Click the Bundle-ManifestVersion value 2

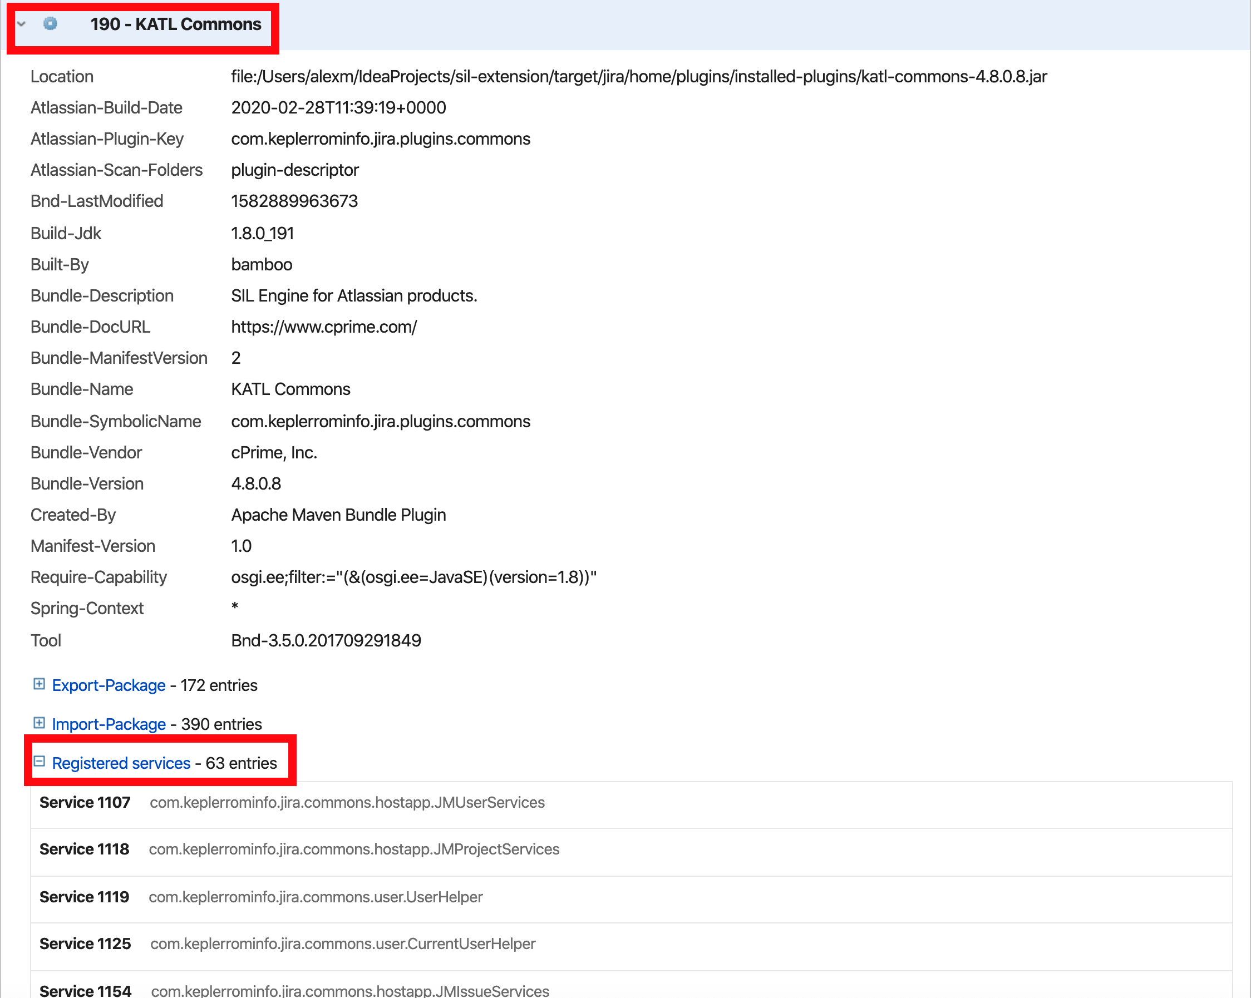[235, 358]
